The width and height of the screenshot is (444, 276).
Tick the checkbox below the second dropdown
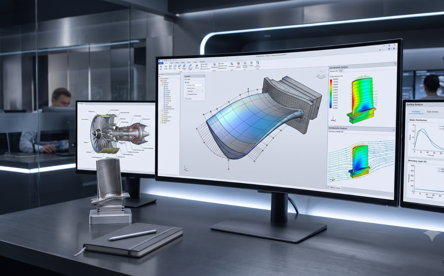coord(187,94)
